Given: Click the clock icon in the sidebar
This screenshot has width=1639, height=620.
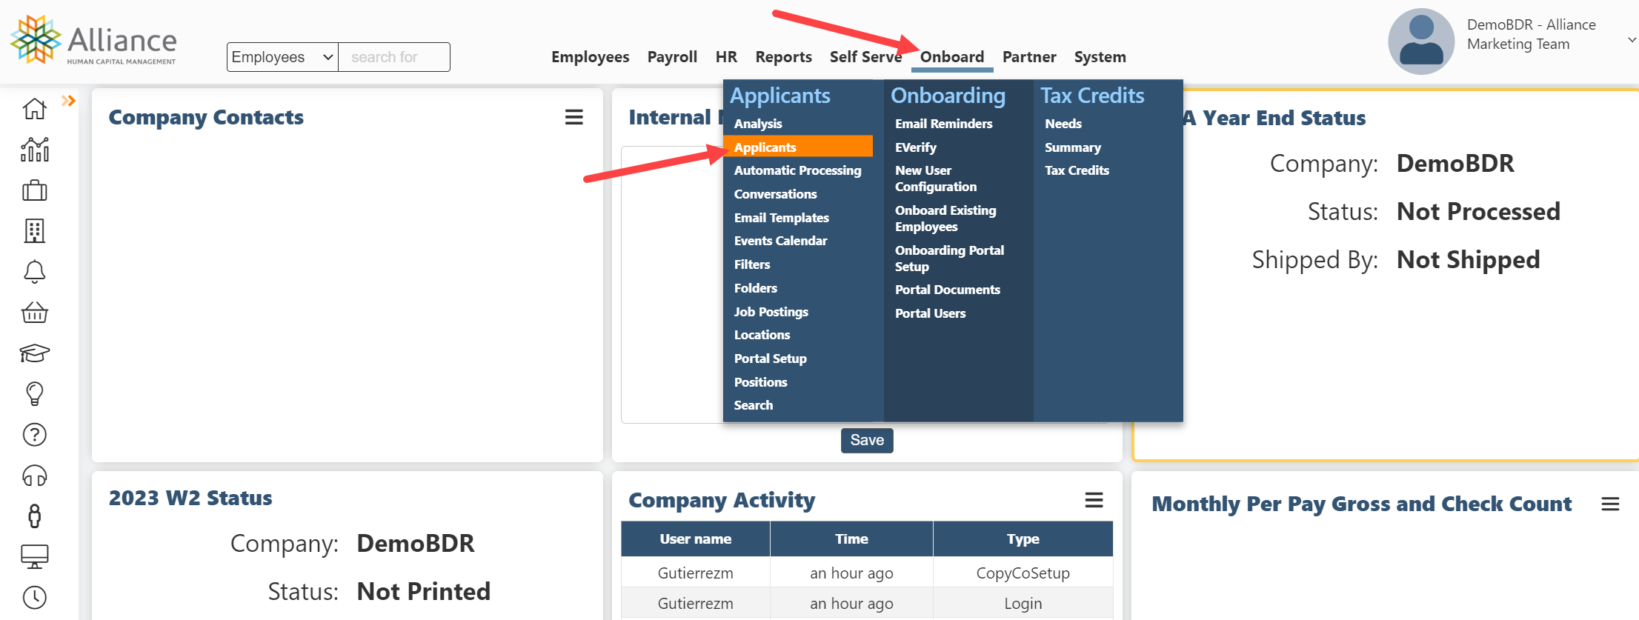Looking at the screenshot, I should tap(34, 597).
